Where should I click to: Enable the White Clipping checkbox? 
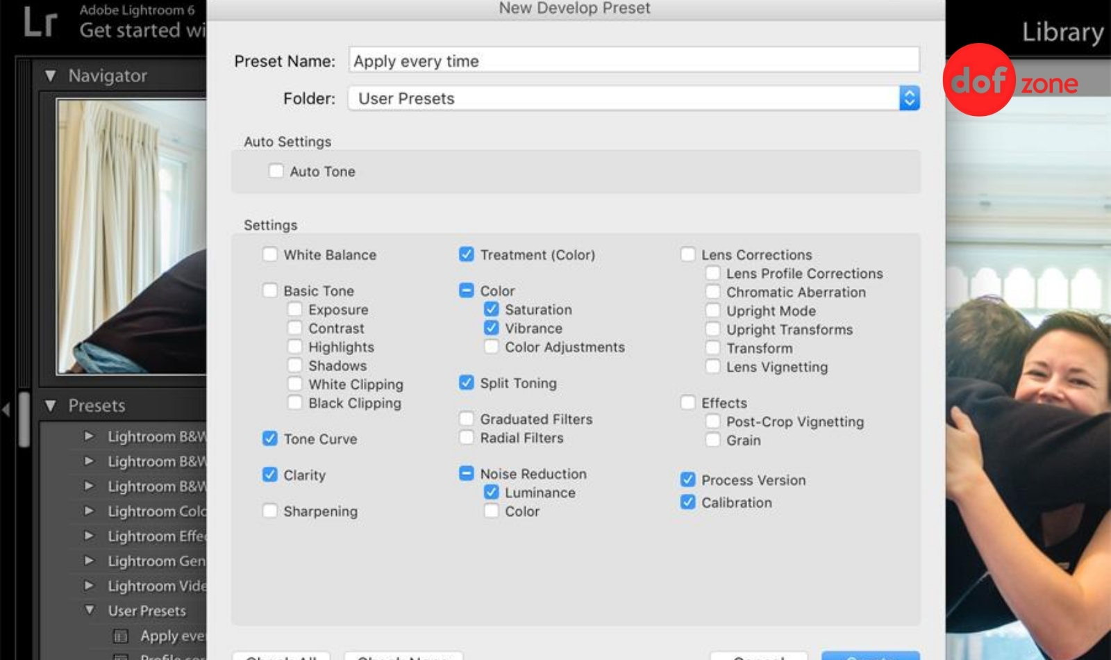coord(295,384)
